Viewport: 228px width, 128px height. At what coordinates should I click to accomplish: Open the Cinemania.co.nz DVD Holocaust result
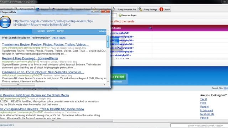coord(43,72)
